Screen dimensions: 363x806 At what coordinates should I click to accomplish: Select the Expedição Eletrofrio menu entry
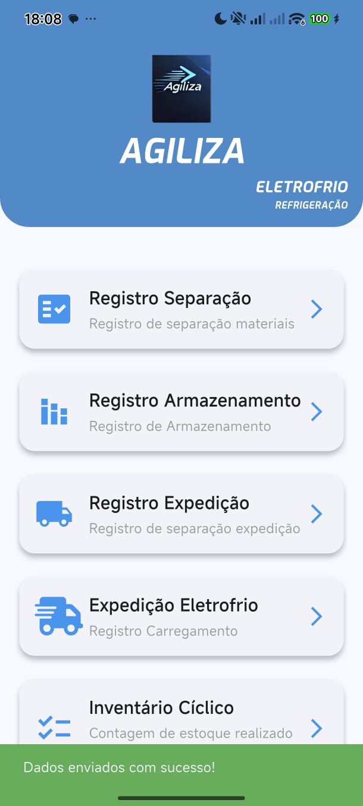click(181, 616)
